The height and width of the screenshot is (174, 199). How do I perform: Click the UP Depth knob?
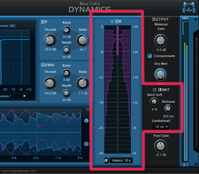(x=66, y=50)
